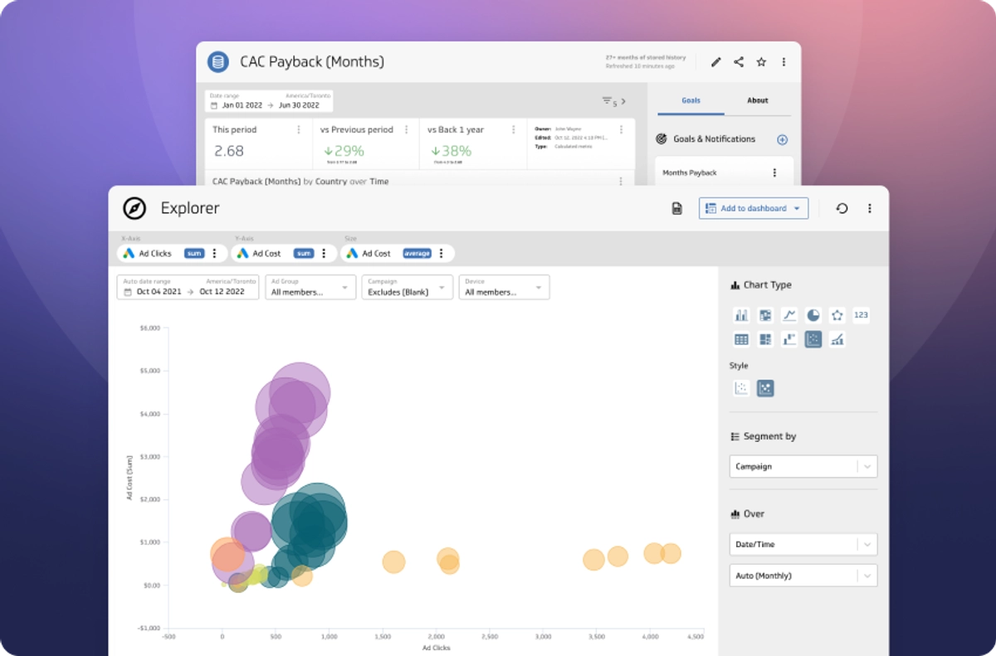The width and height of the screenshot is (996, 656).
Task: Open Goals & Notifications plus button
Action: click(781, 139)
